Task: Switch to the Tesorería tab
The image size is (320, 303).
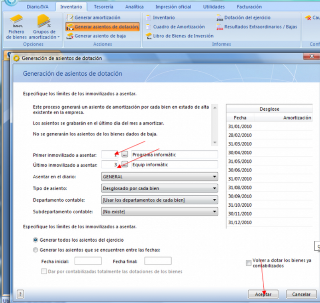Action: click(103, 7)
